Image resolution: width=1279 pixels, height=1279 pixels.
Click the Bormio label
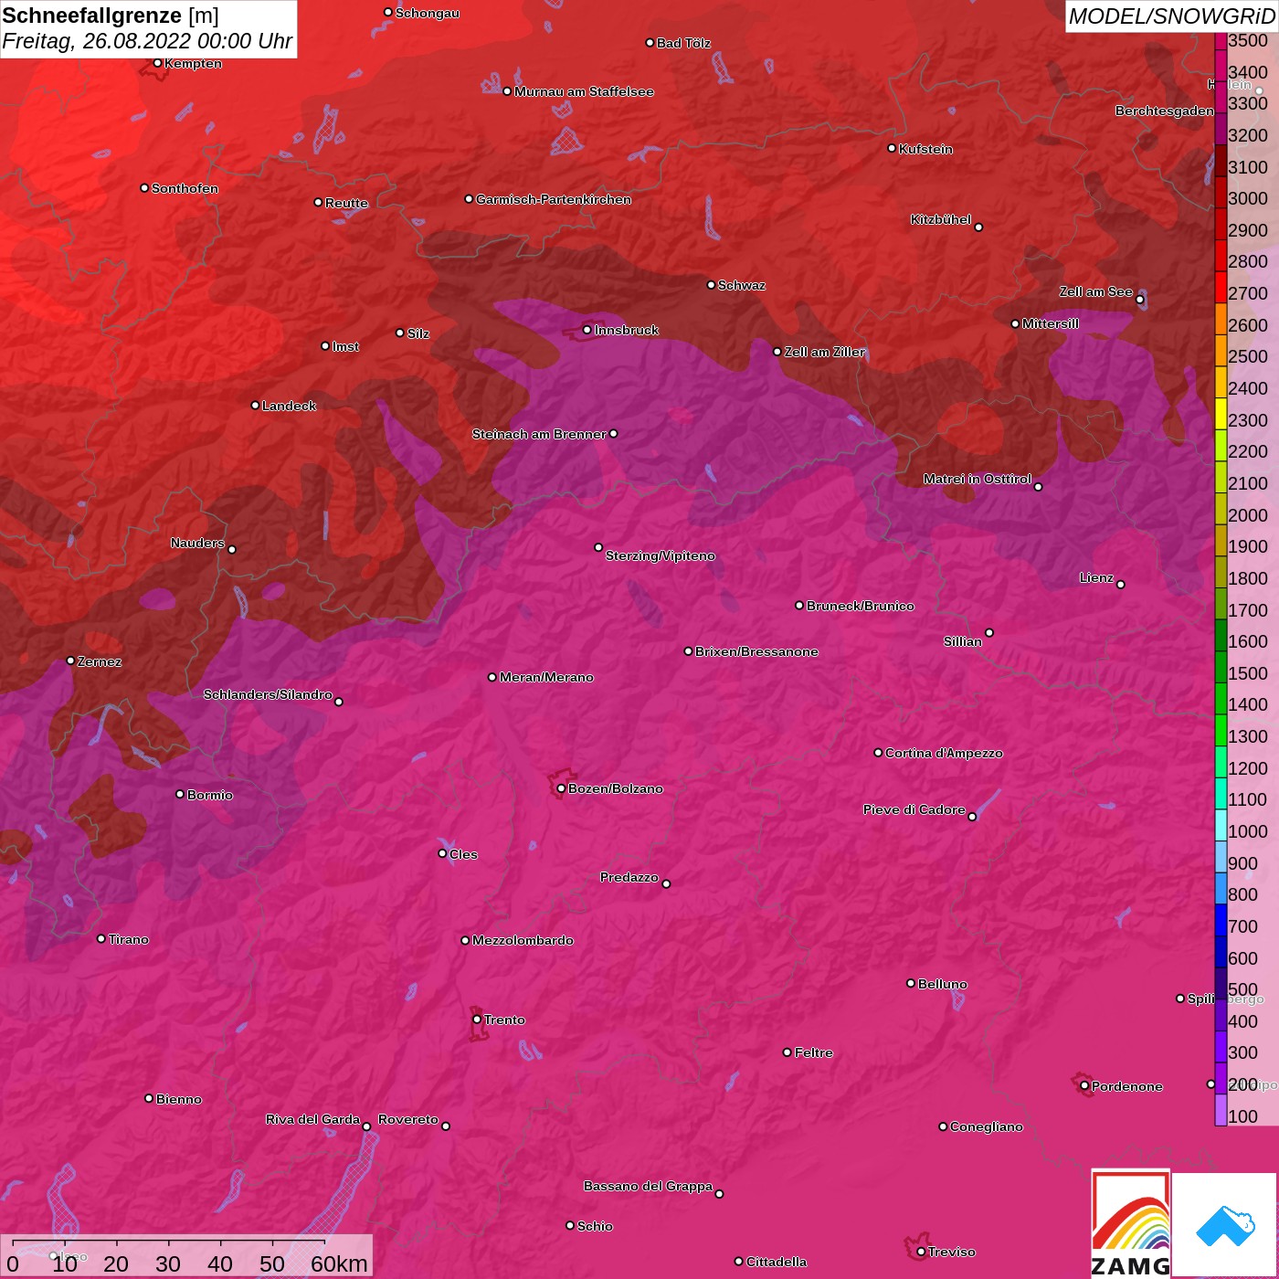[x=210, y=795]
